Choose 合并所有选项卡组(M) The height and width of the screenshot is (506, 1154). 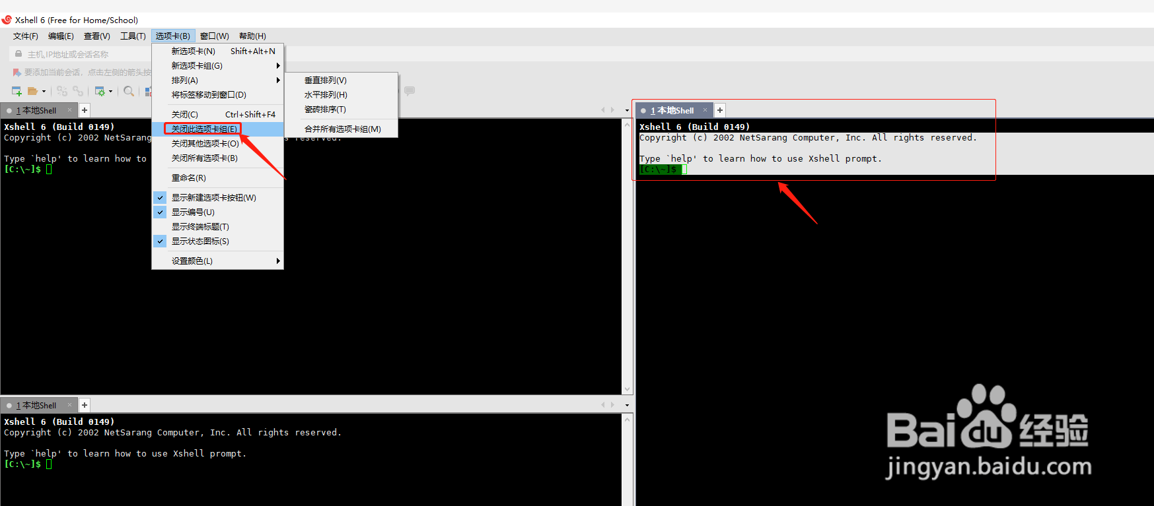click(341, 129)
